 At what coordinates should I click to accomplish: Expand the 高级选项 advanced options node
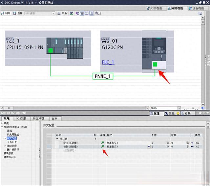tap(5, 146)
